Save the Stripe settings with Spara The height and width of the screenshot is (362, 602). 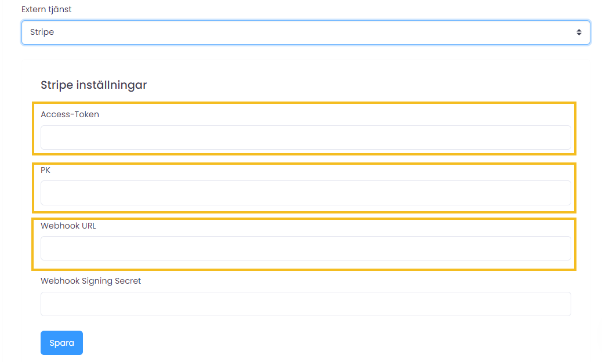(61, 343)
